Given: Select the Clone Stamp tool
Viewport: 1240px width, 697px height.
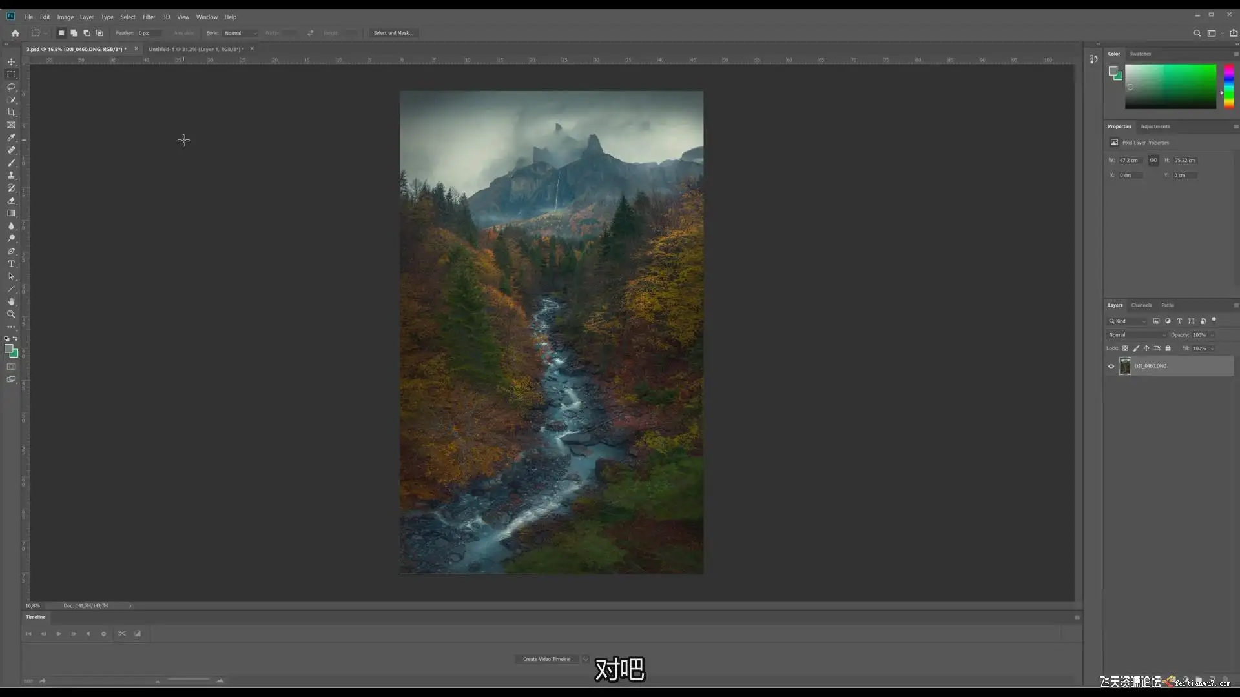Looking at the screenshot, I should (x=11, y=176).
